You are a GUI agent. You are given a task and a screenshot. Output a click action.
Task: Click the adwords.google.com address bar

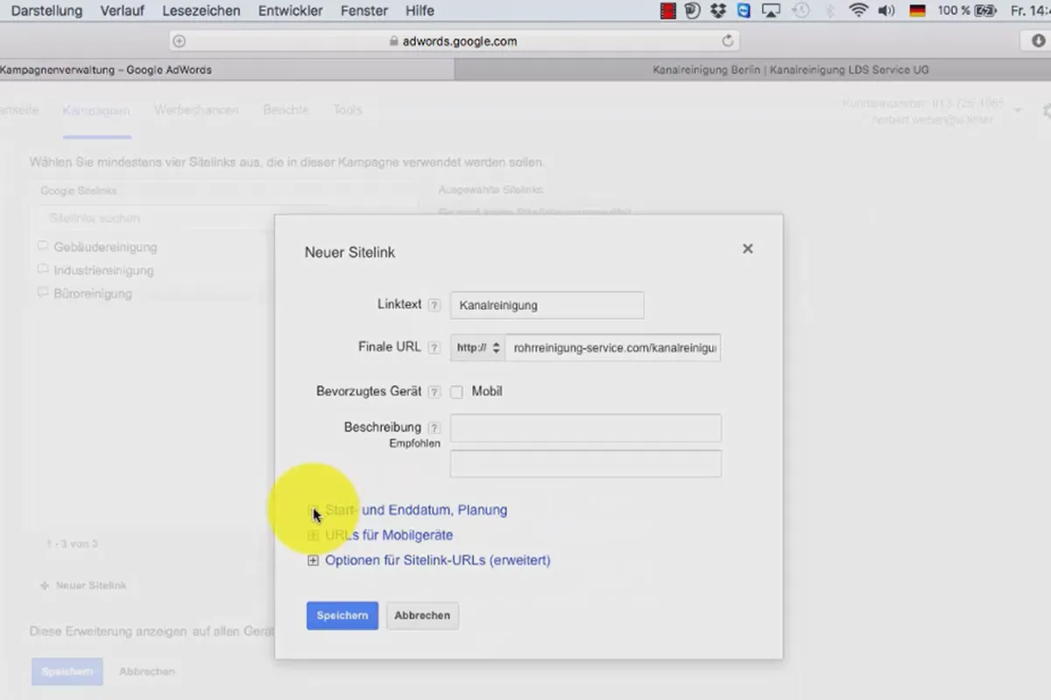454,41
